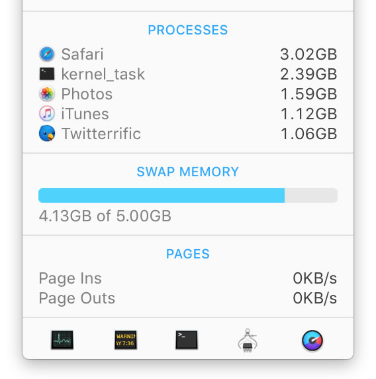Screen dimensions: 376x379
Task: Open the Terminal icon in bottom toolbar
Action: [187, 340]
